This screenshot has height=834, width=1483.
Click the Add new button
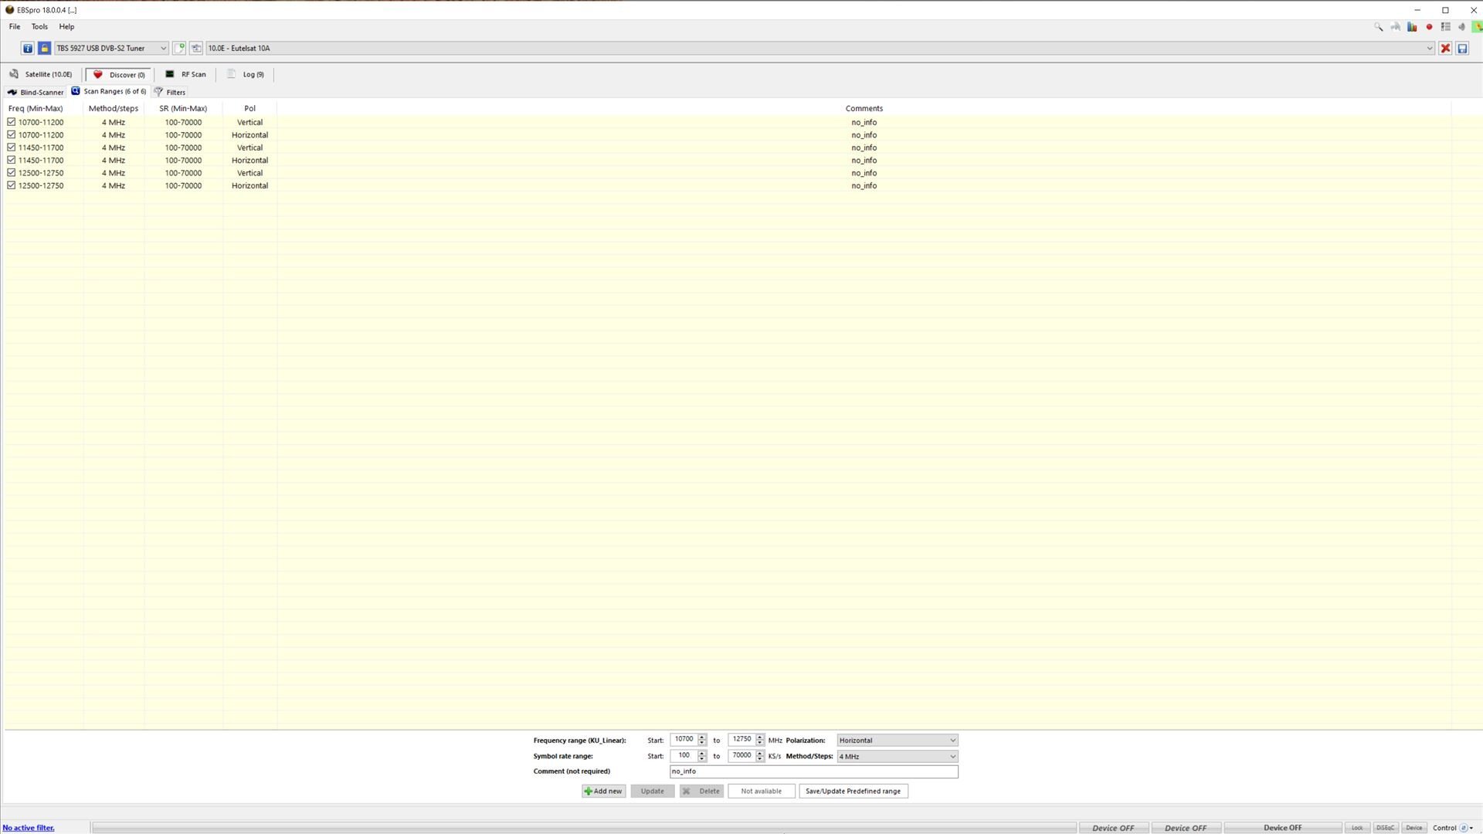(603, 791)
